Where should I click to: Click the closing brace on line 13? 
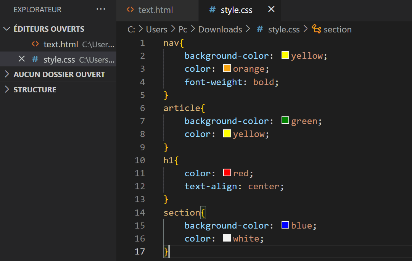(166, 200)
